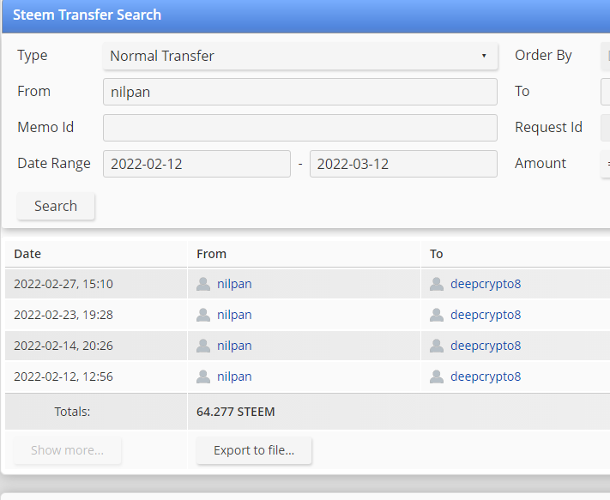Click the Type dropdown arrow

(484, 56)
